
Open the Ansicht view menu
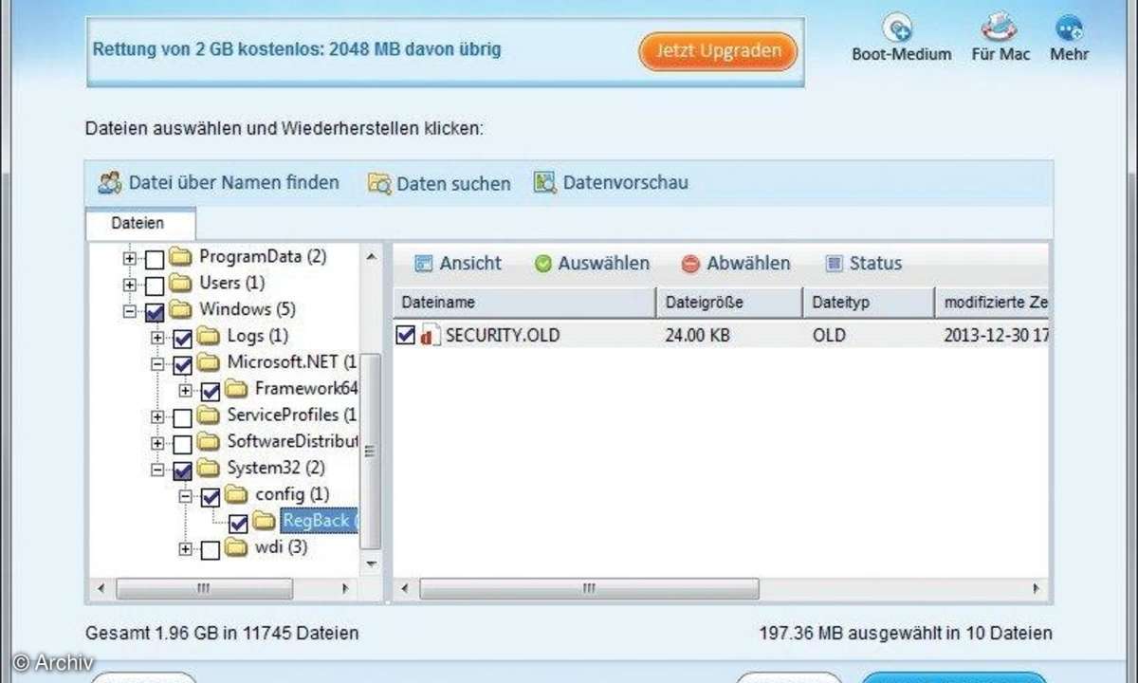pyautogui.click(x=458, y=264)
